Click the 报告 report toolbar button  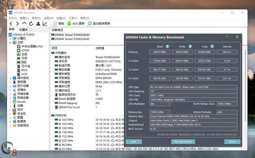(59, 24)
